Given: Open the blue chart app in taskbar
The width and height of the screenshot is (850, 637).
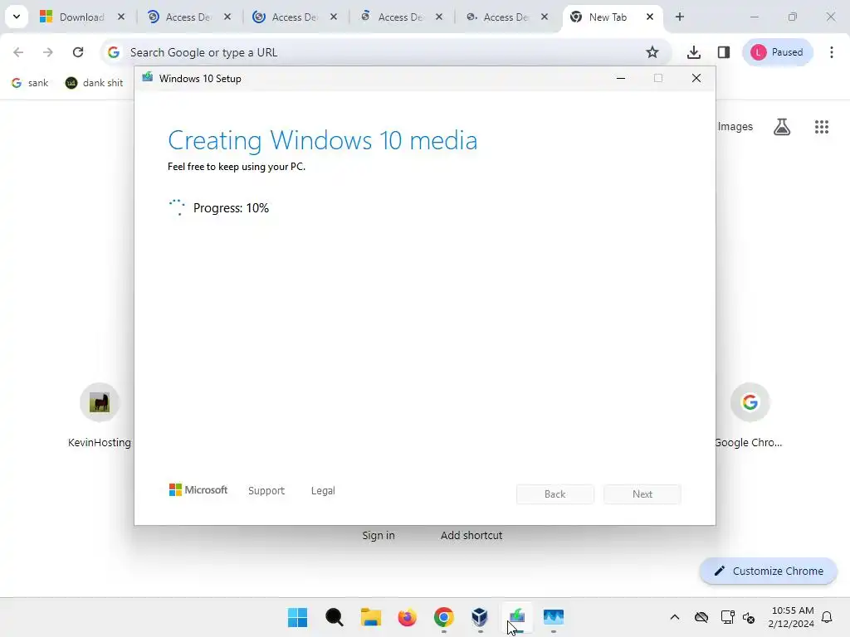Looking at the screenshot, I should coord(554,617).
